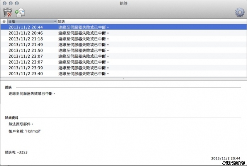Click the error message in the 21:50 row

pos(83,50)
